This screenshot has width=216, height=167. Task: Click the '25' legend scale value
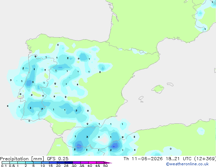coord(66,166)
